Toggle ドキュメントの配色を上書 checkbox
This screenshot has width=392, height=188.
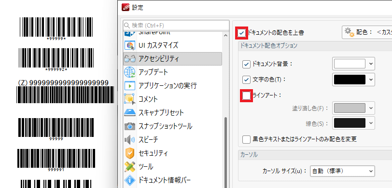(242, 33)
